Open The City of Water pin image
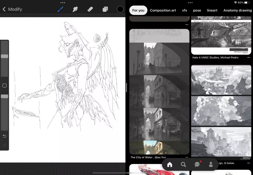The image size is (253, 175). click(x=159, y=92)
